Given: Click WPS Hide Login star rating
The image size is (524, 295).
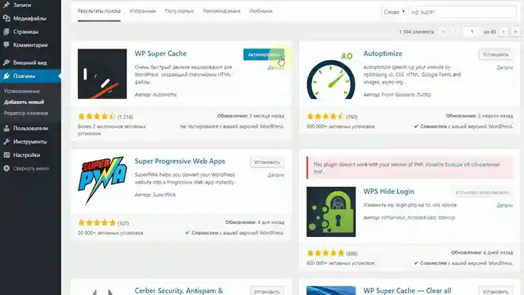Looking at the screenshot, I should tap(325, 253).
